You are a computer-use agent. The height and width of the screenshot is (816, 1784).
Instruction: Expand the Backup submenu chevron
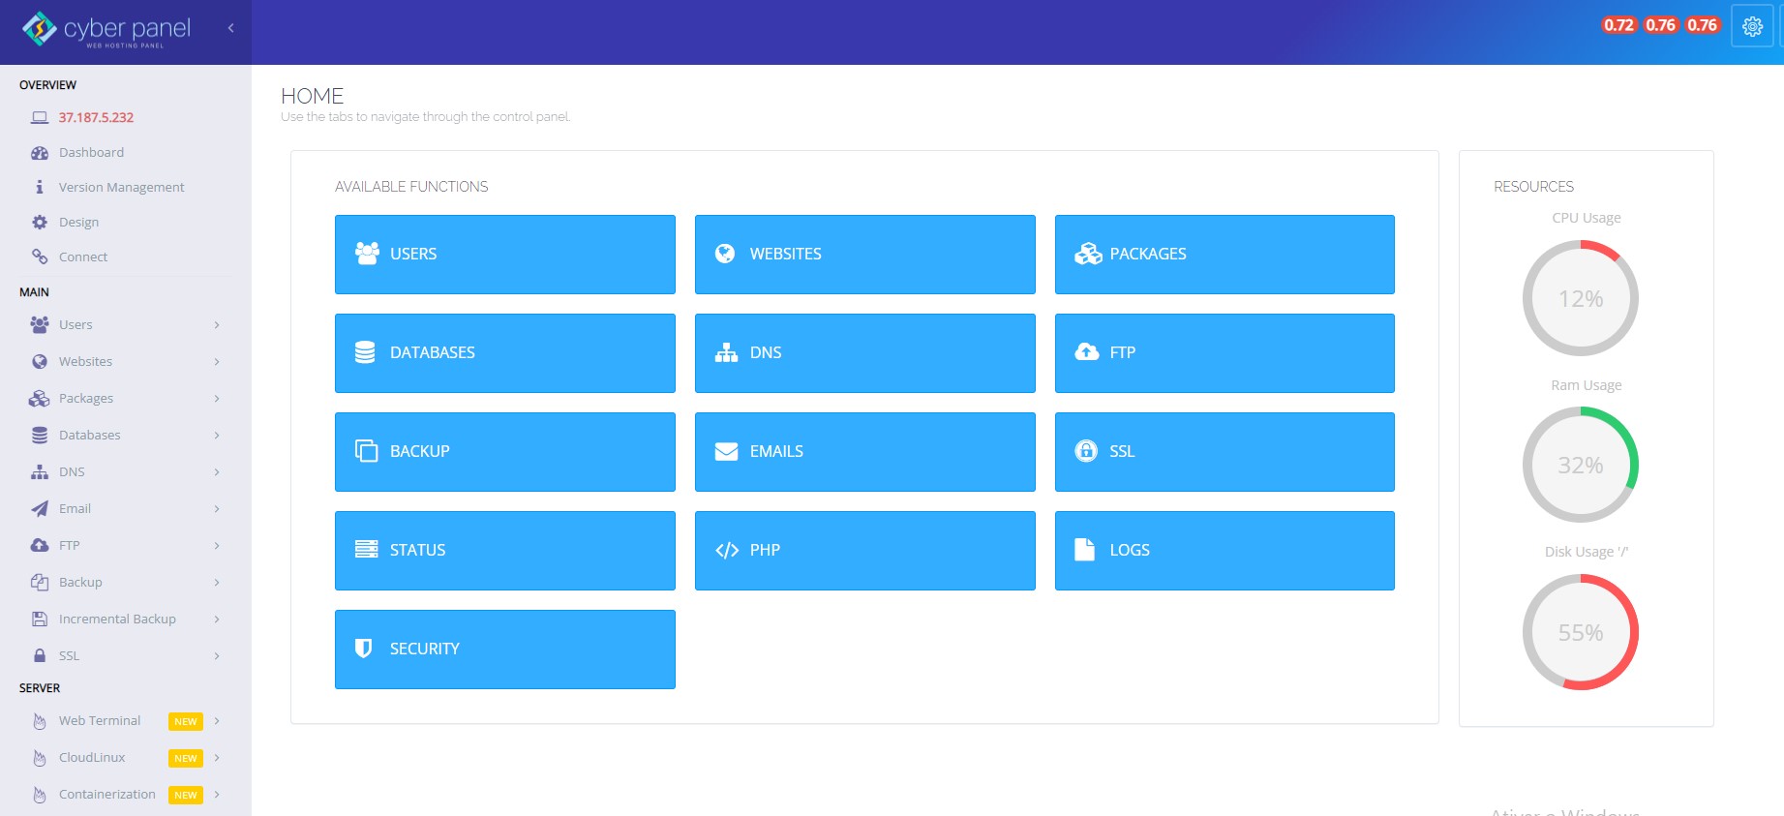pyautogui.click(x=217, y=583)
